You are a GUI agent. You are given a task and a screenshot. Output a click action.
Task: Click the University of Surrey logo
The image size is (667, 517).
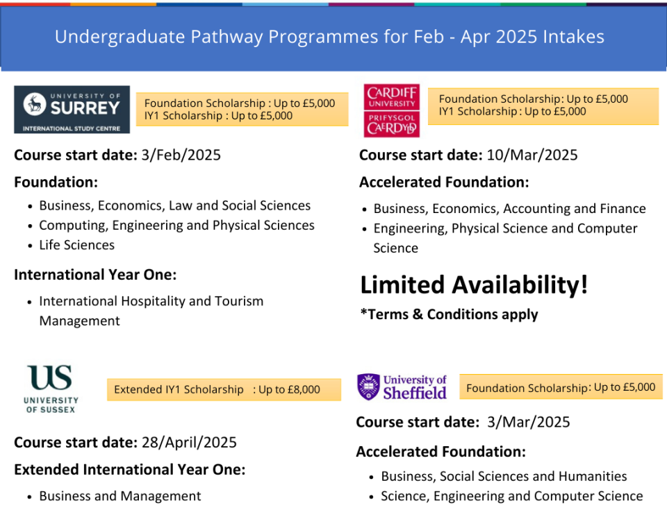(72, 110)
